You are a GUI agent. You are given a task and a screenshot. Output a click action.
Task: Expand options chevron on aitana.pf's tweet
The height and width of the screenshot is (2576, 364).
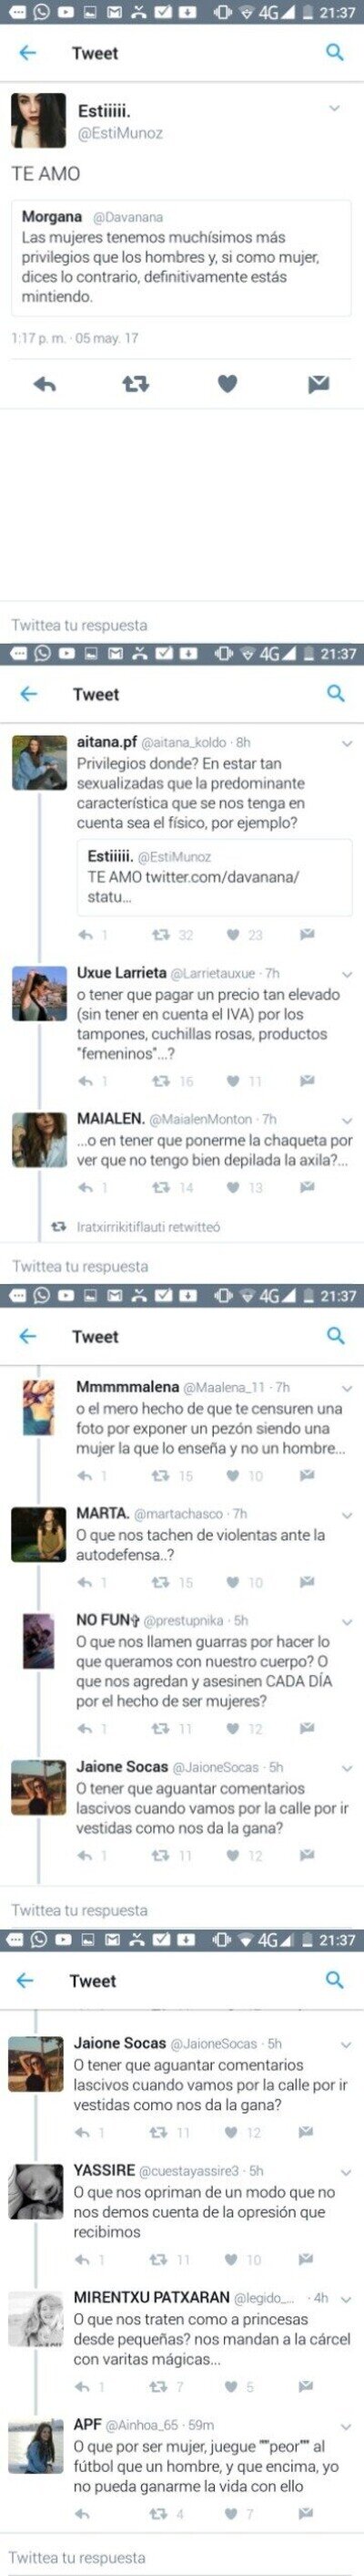pyautogui.click(x=346, y=743)
